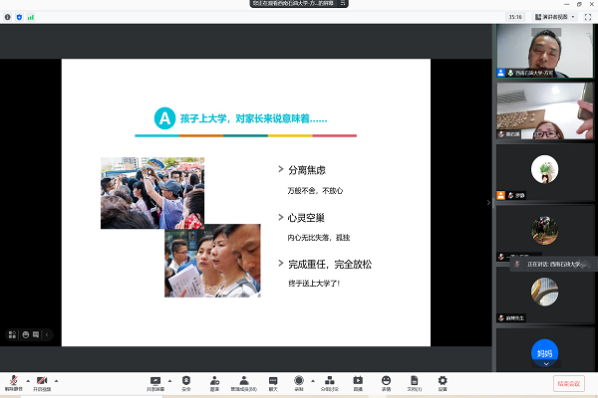Screen dimensions: 598x398
Task: Click the invite participants icon
Action: click(x=214, y=381)
